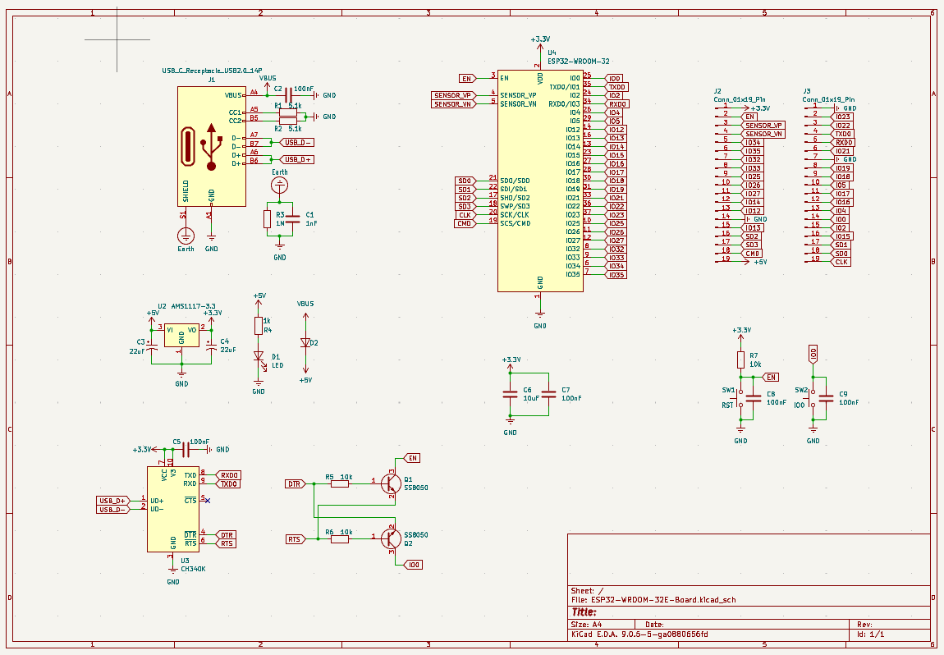Click the 10uF capacitor C6
Image resolution: width=944 pixels, height=655 pixels.
(x=511, y=394)
